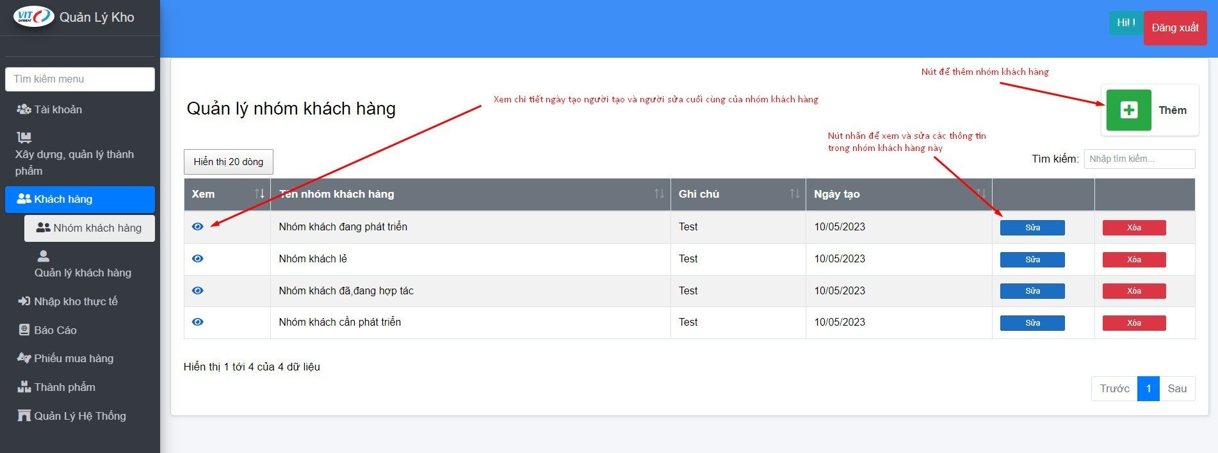The image size is (1218, 453).
Task: Open the Báo Cáo menu
Action: (x=80, y=330)
